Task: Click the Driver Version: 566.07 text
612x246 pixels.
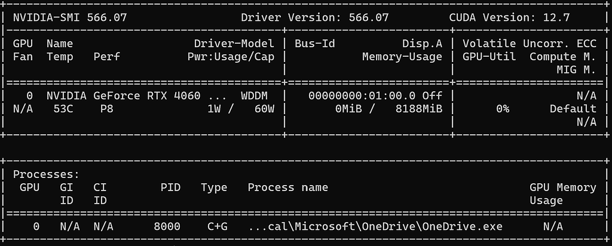Action: (314, 17)
